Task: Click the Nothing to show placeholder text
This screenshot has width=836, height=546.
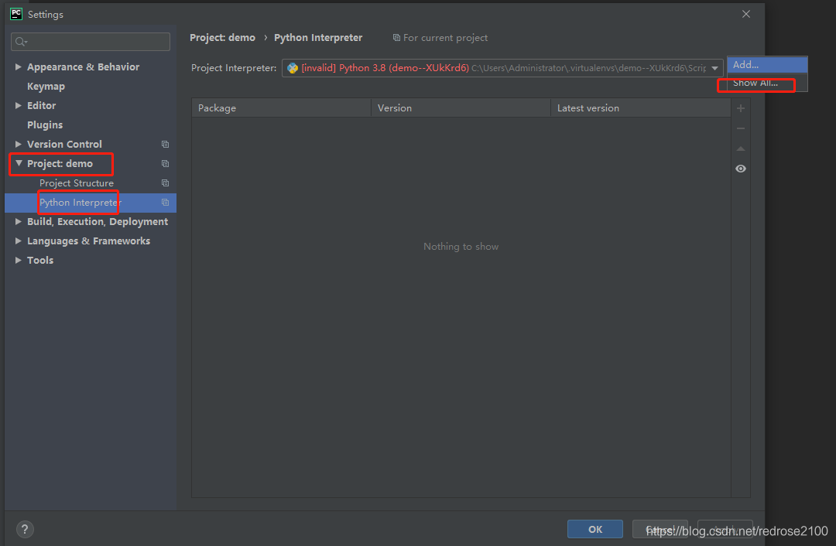Action: point(461,247)
